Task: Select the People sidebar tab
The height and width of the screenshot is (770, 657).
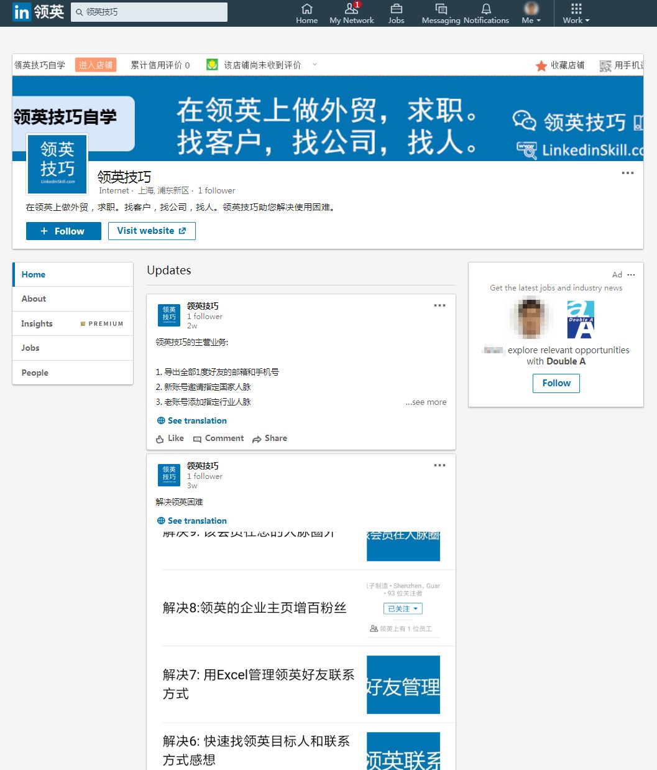Action: [73, 373]
